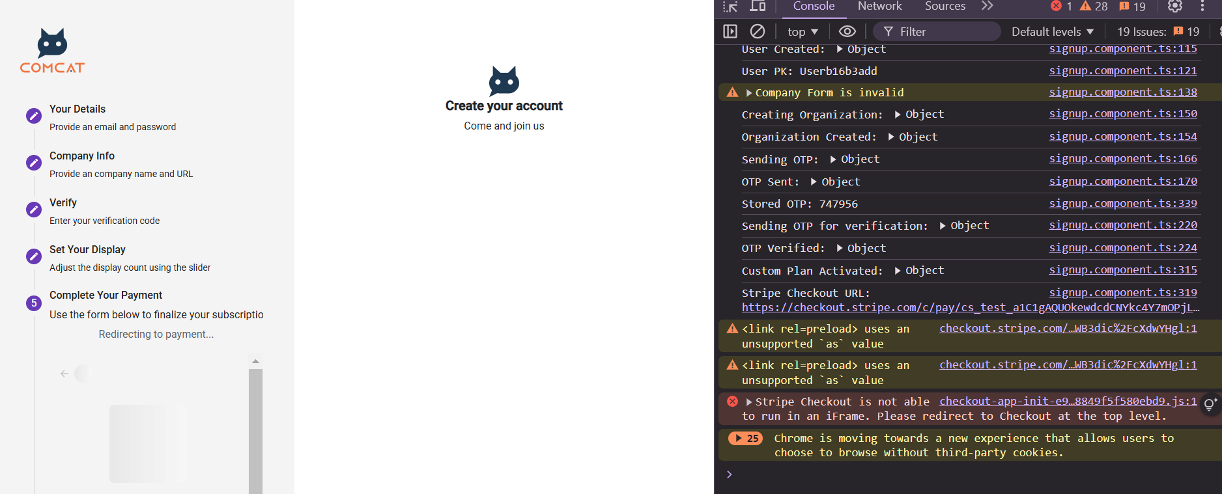Click the payment frame scrollbar up arrow
This screenshot has width=1222, height=494.
coord(255,361)
